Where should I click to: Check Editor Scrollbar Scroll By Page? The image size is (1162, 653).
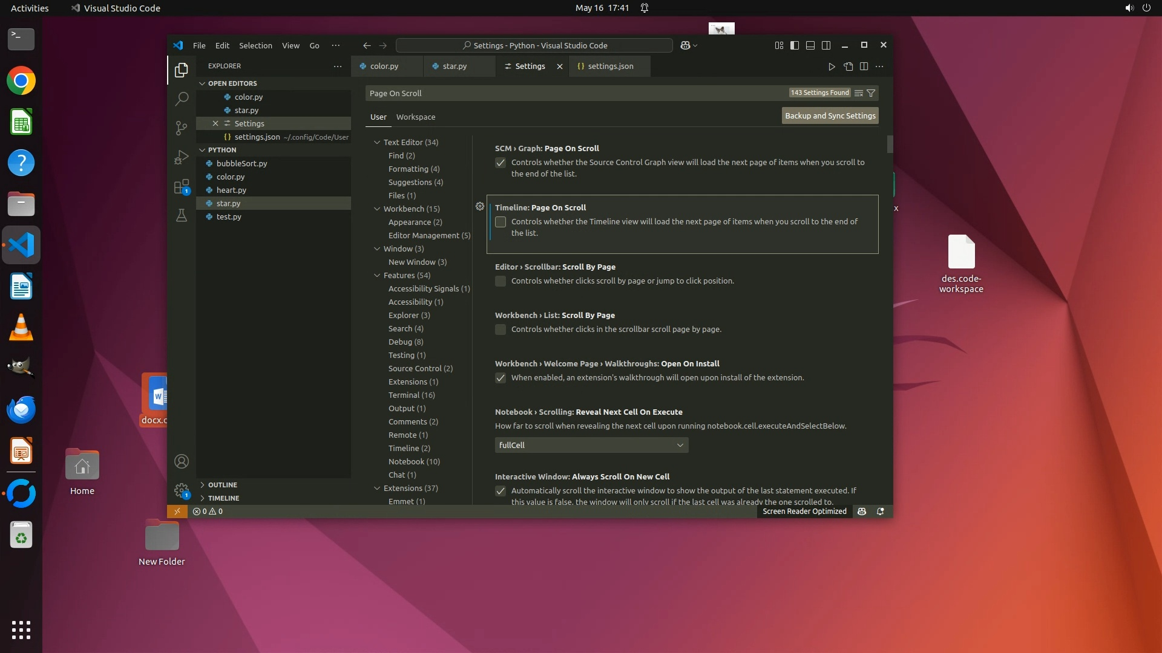[x=501, y=281]
